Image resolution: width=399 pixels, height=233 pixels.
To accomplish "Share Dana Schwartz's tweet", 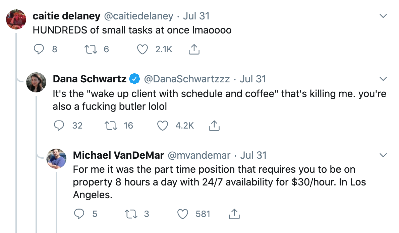I will coord(214,126).
